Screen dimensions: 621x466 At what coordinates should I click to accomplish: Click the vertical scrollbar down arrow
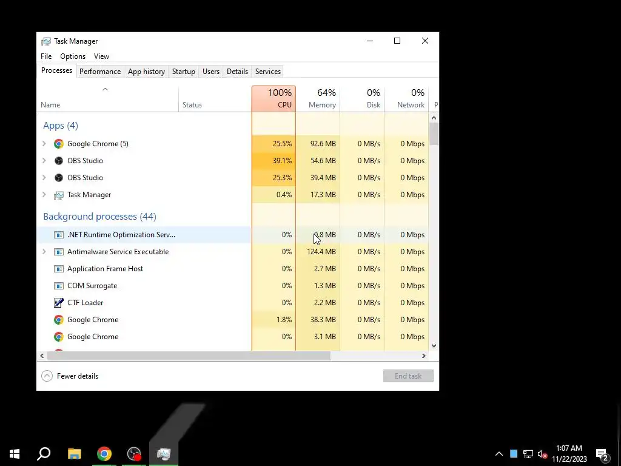pos(434,346)
